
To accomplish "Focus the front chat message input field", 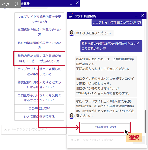I will coord(100,140).
